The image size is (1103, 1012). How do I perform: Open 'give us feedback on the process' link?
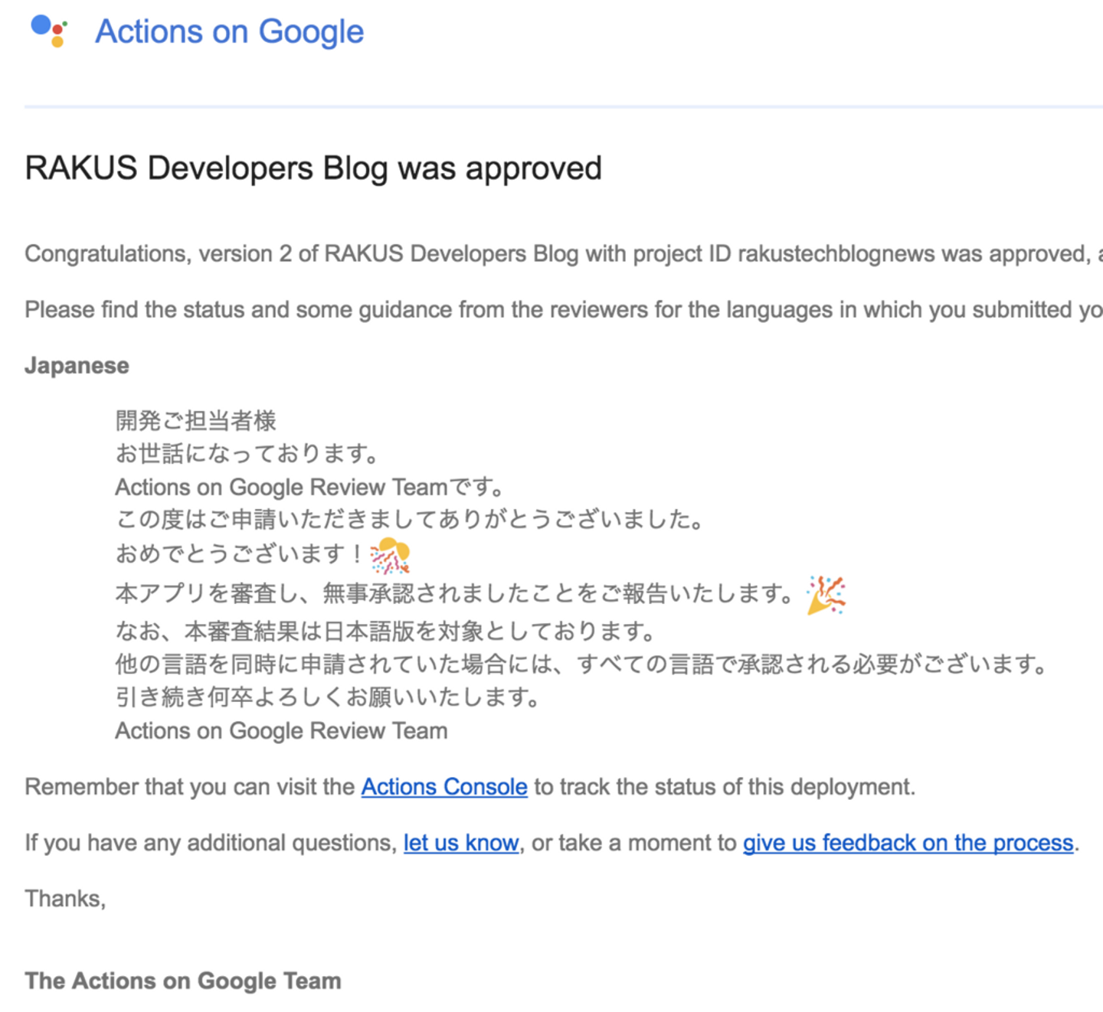908,843
